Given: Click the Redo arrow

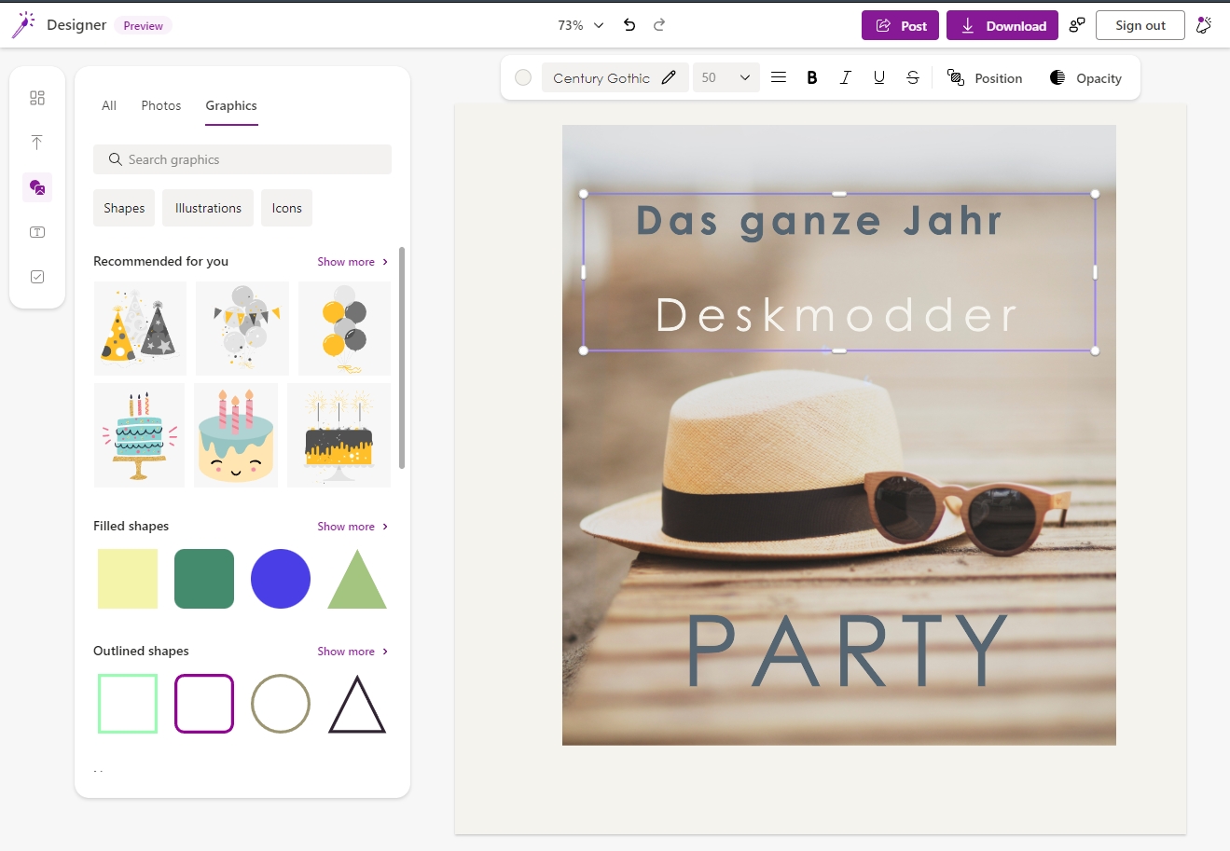Looking at the screenshot, I should point(659,25).
